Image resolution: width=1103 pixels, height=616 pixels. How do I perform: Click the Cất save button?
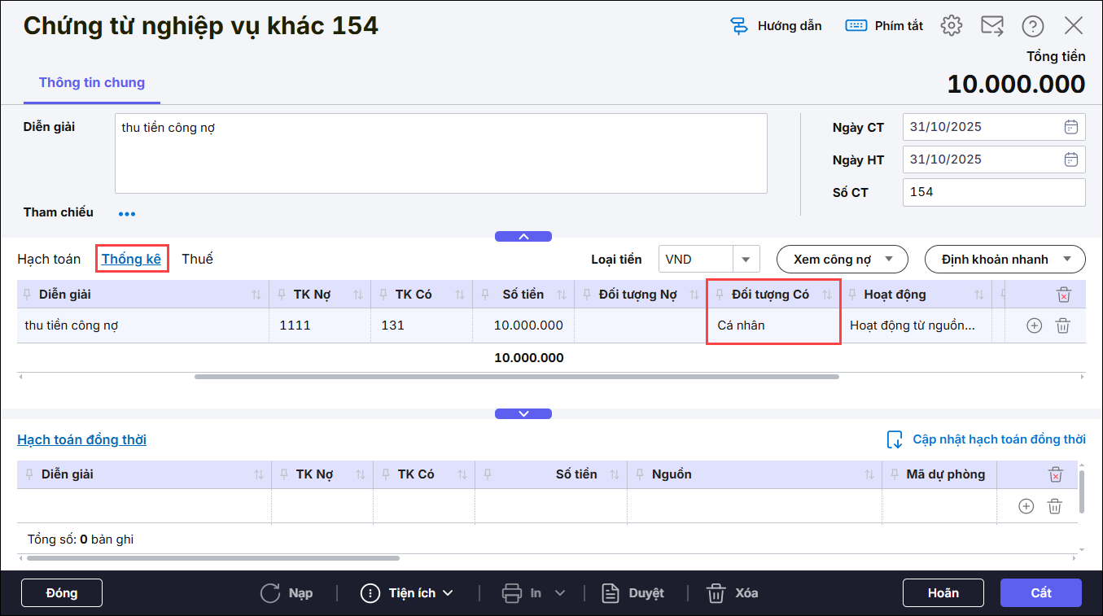pyautogui.click(x=1040, y=593)
